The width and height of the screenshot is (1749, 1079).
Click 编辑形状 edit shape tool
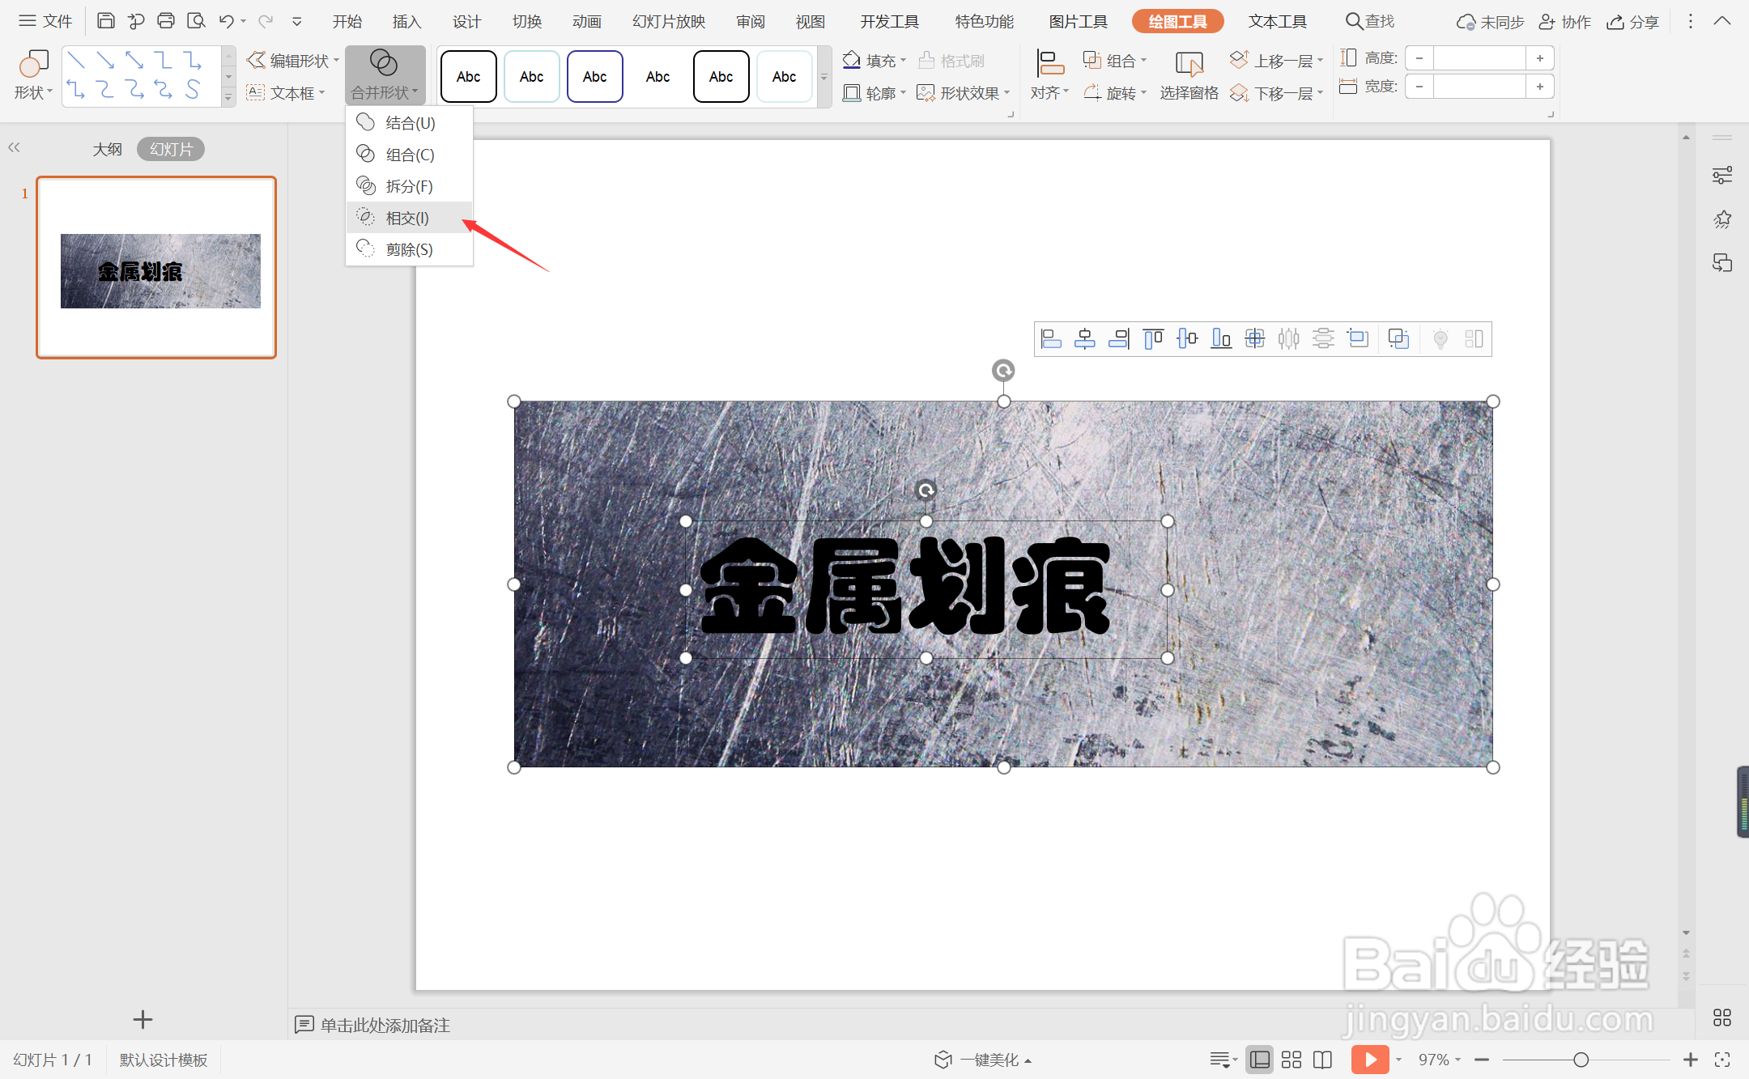(292, 61)
